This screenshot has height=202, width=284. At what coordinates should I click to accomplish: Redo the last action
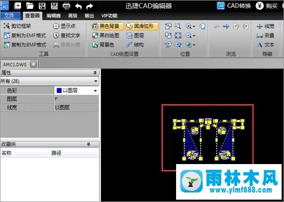[x=89, y=6]
